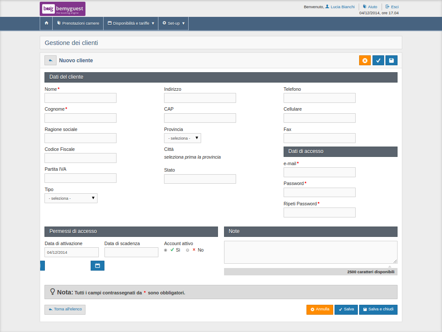Open the Tipo dropdown
This screenshot has height=332, width=442.
point(71,198)
